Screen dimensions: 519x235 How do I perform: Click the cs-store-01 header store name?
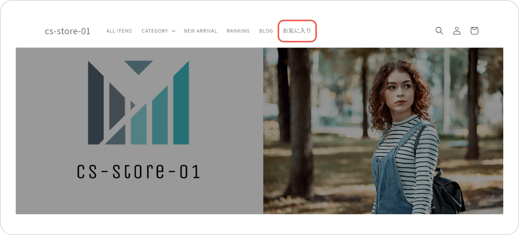click(x=68, y=31)
